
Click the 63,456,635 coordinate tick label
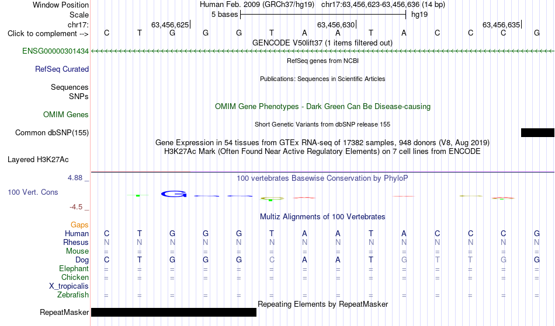[501, 24]
